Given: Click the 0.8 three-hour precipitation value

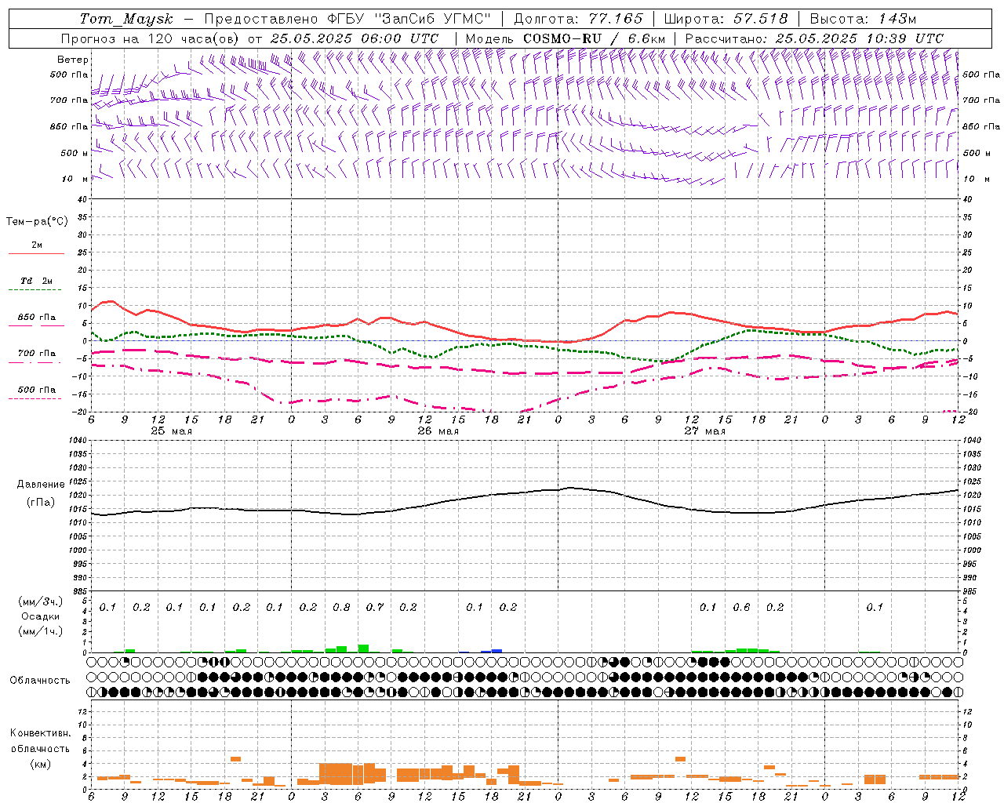Looking at the screenshot, I should click(x=341, y=608).
